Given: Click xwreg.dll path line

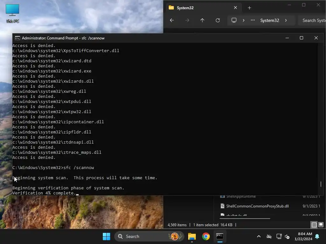Looking at the screenshot, I should click(49, 91).
